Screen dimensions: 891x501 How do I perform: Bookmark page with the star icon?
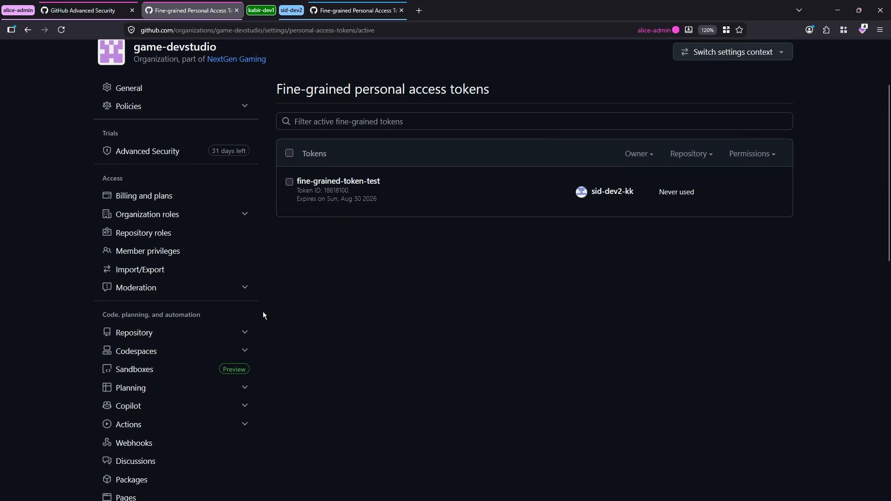coord(739,30)
